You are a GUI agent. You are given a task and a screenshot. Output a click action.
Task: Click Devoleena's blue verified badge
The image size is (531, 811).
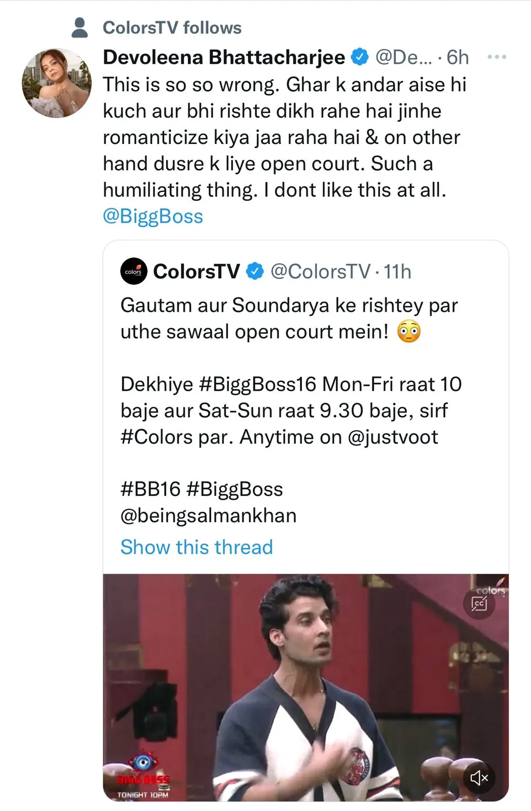360,57
